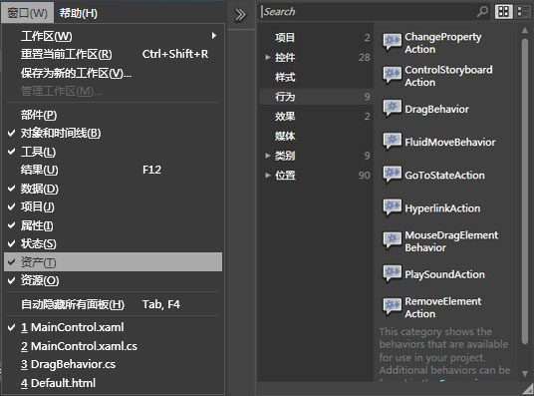Choose 自动隐藏所有面板(H) menu item
Screen dimensions: 534x396
coord(113,304)
